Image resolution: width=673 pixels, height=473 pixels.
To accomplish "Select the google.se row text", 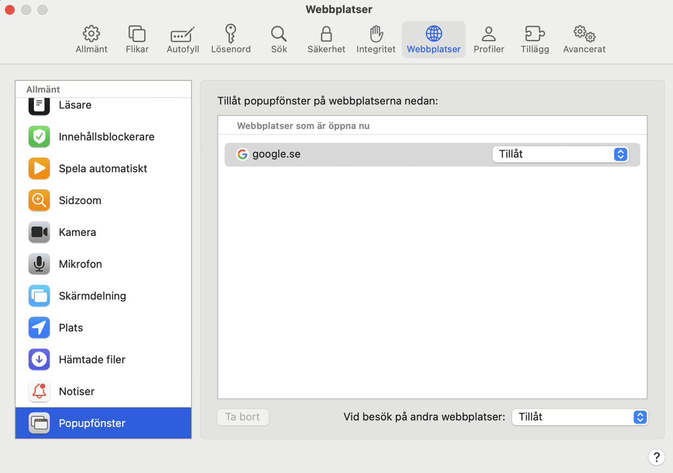I will tap(277, 154).
